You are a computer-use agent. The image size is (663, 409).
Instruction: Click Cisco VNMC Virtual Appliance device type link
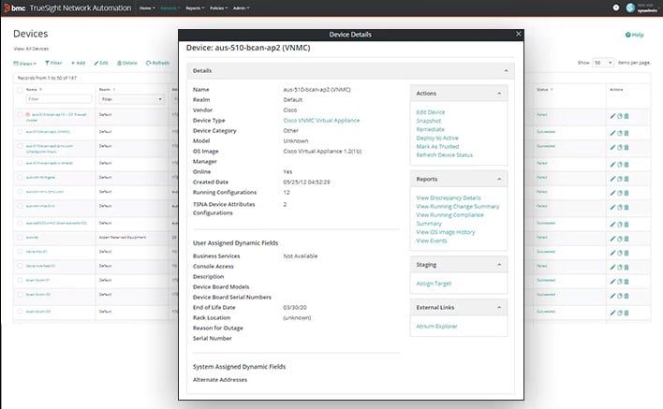point(321,121)
